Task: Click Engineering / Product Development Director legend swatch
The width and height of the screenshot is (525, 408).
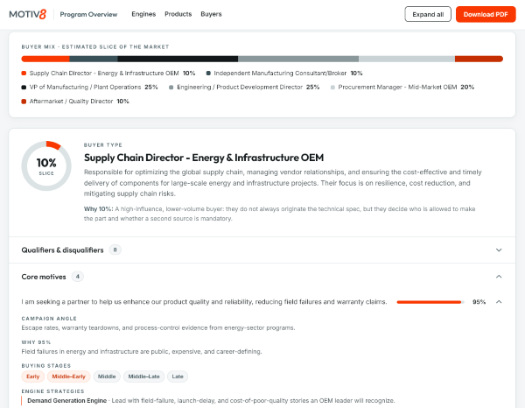Action: point(171,88)
